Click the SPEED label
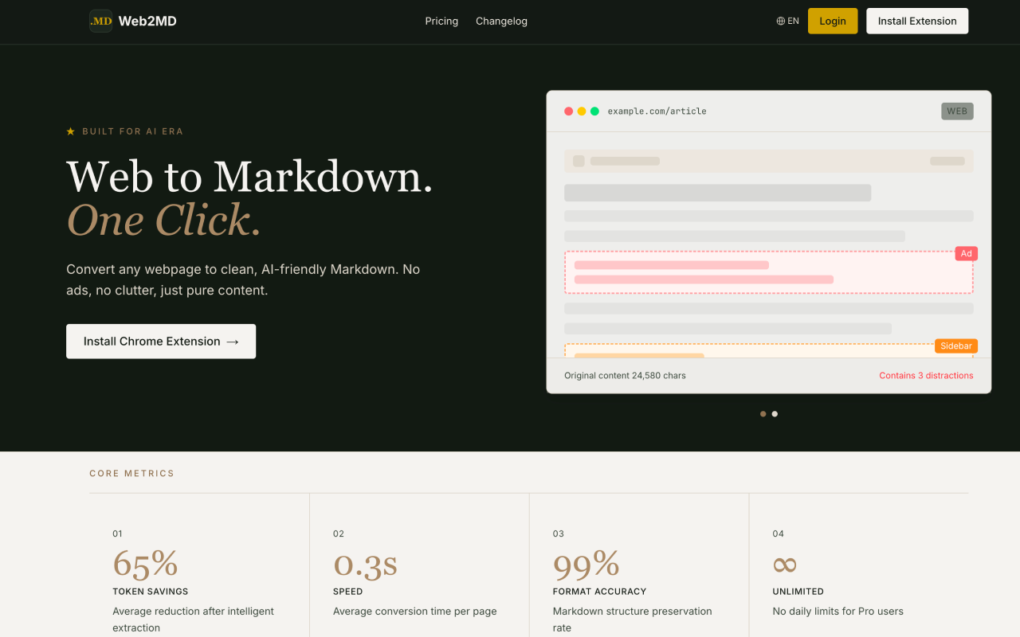This screenshot has width=1020, height=637. [x=347, y=592]
